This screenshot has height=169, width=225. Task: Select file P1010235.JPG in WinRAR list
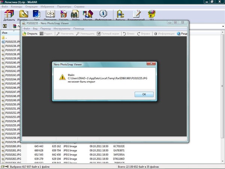click(x=11, y=42)
